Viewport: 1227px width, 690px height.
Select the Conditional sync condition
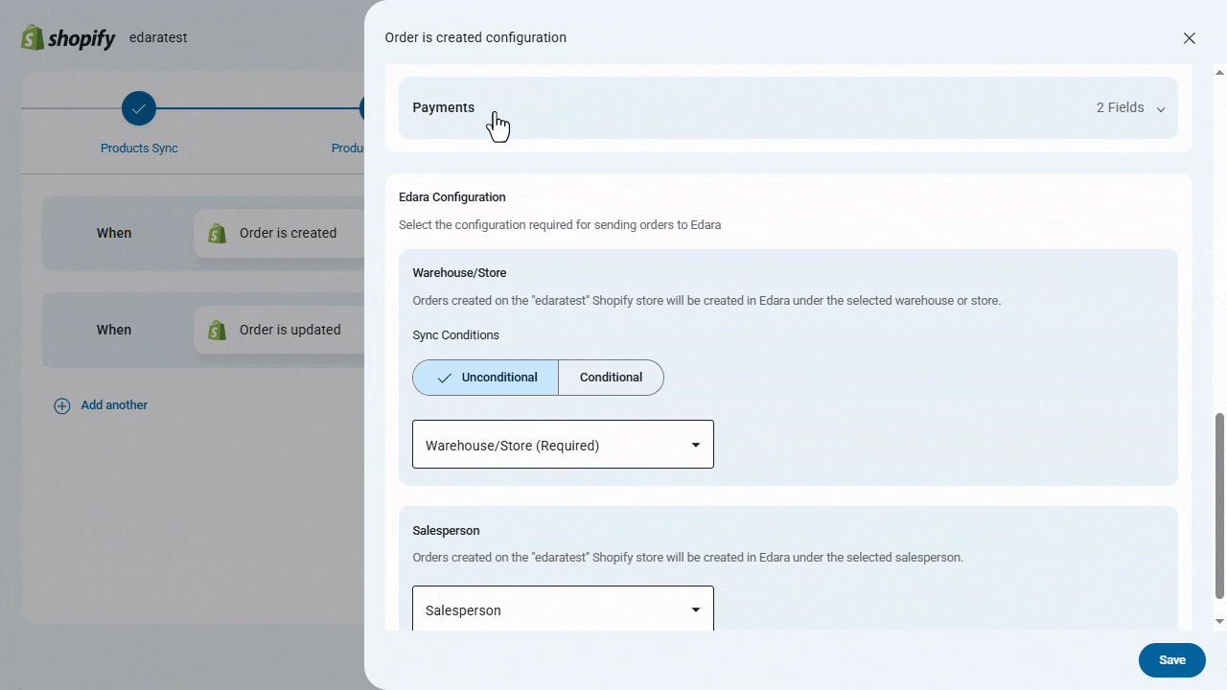point(611,378)
